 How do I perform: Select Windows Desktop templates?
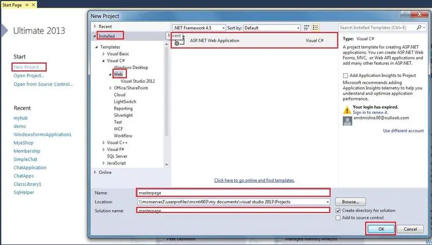131,68
